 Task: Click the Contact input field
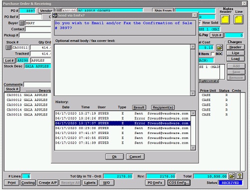click(x=38, y=29)
